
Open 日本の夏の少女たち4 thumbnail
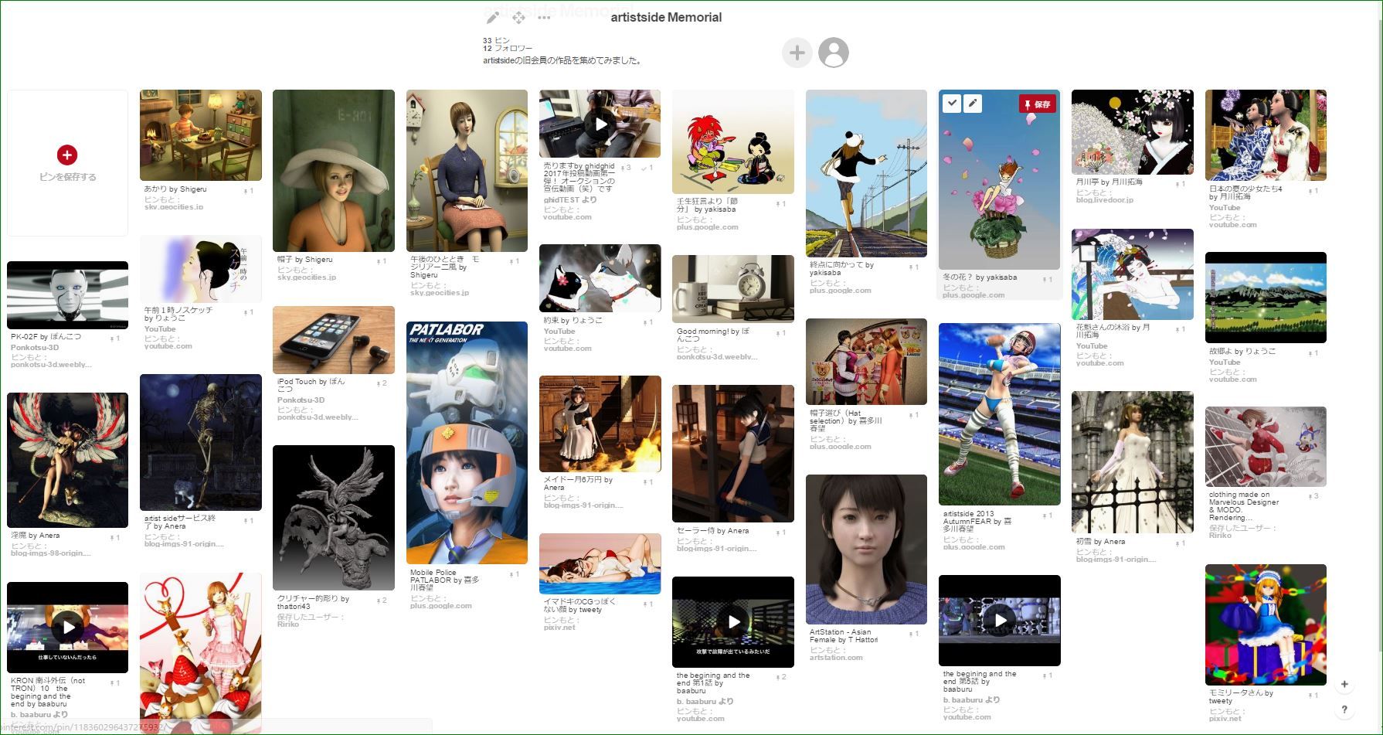click(x=1266, y=135)
